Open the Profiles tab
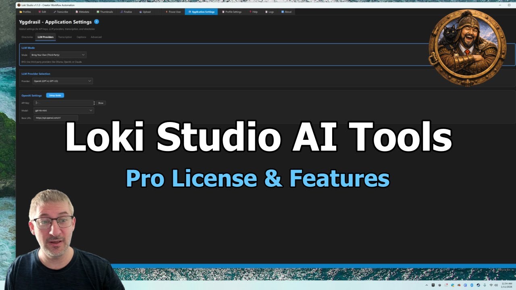The width and height of the screenshot is (516, 290). 25,12
